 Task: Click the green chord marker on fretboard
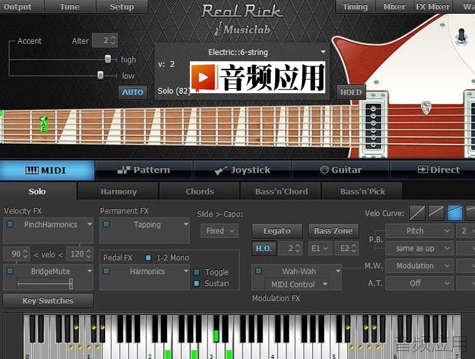pos(44,124)
